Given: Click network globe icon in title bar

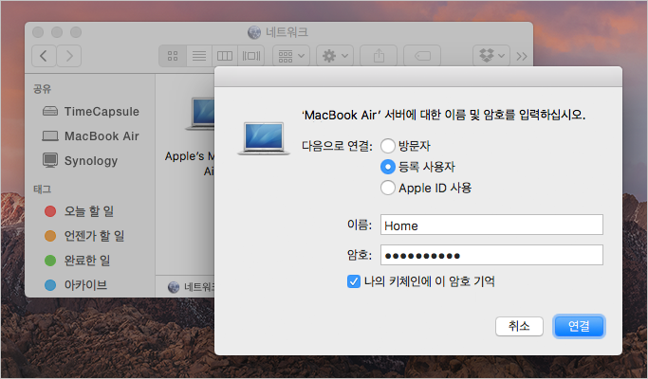Looking at the screenshot, I should pos(254,32).
